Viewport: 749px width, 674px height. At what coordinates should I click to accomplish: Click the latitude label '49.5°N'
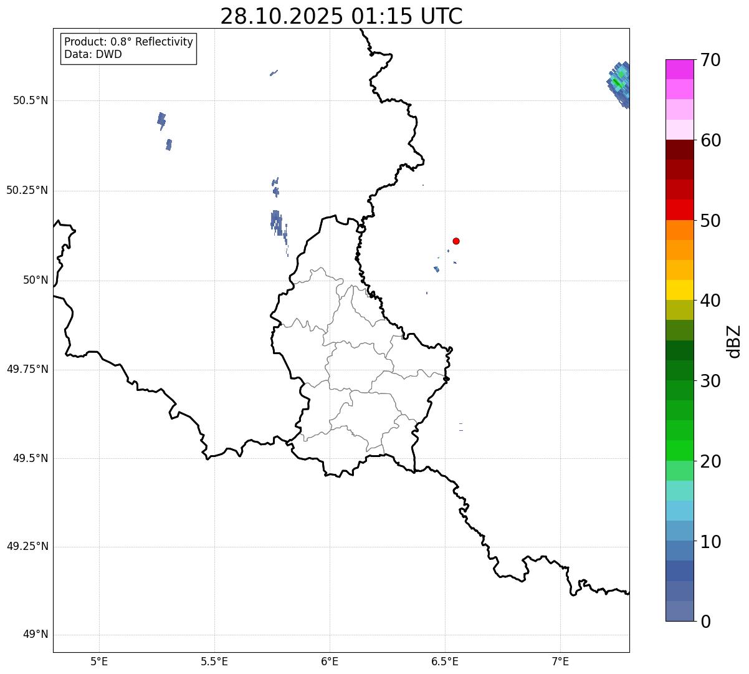click(30, 459)
